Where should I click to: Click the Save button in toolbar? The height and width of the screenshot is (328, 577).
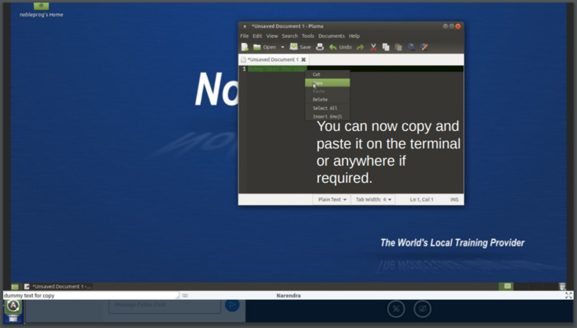[300, 47]
